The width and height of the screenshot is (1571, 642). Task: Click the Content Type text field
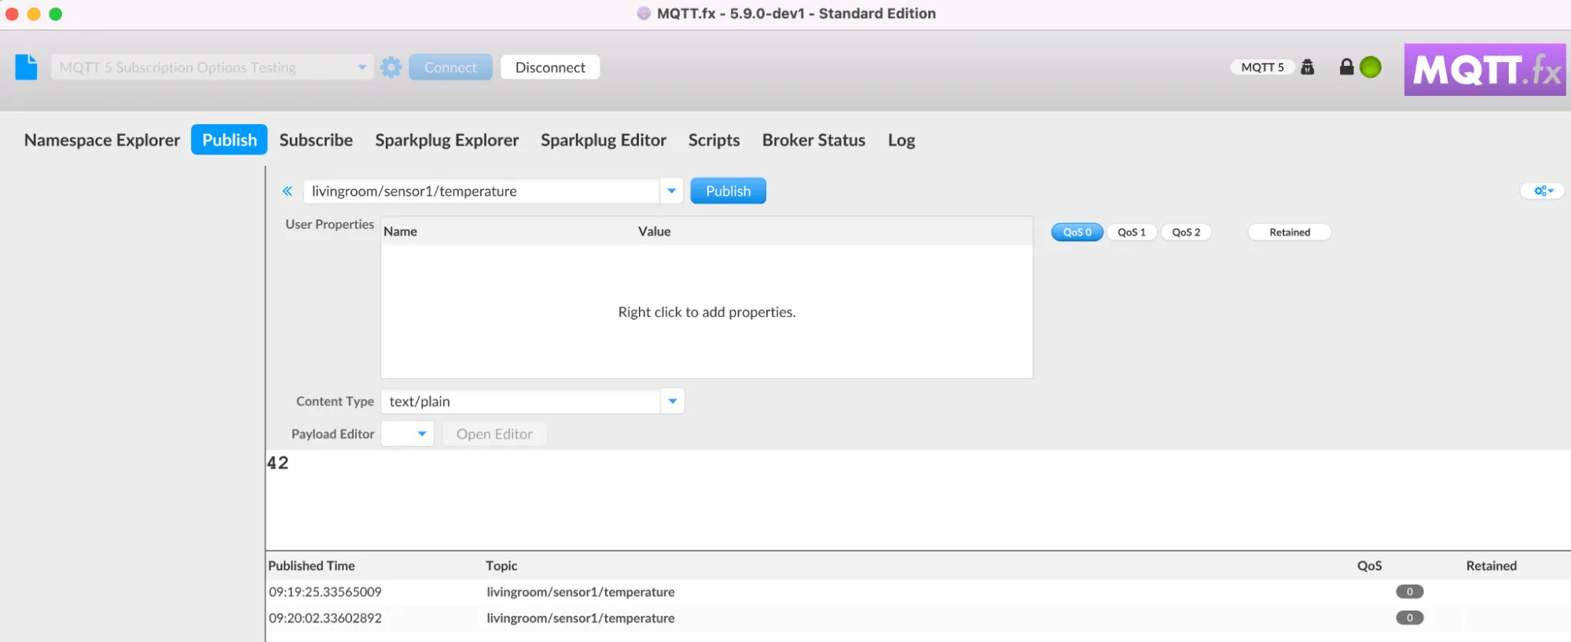pyautogui.click(x=521, y=402)
